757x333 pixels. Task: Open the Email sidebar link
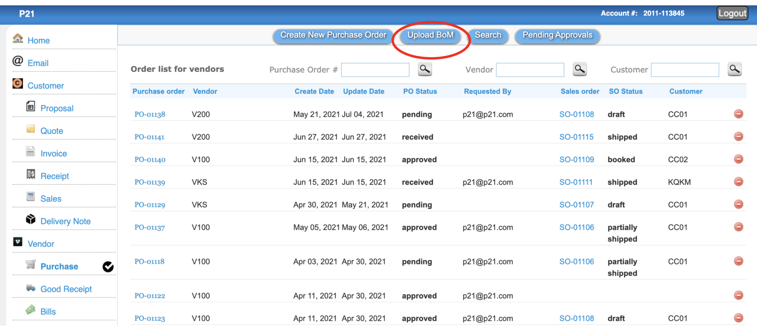click(38, 63)
